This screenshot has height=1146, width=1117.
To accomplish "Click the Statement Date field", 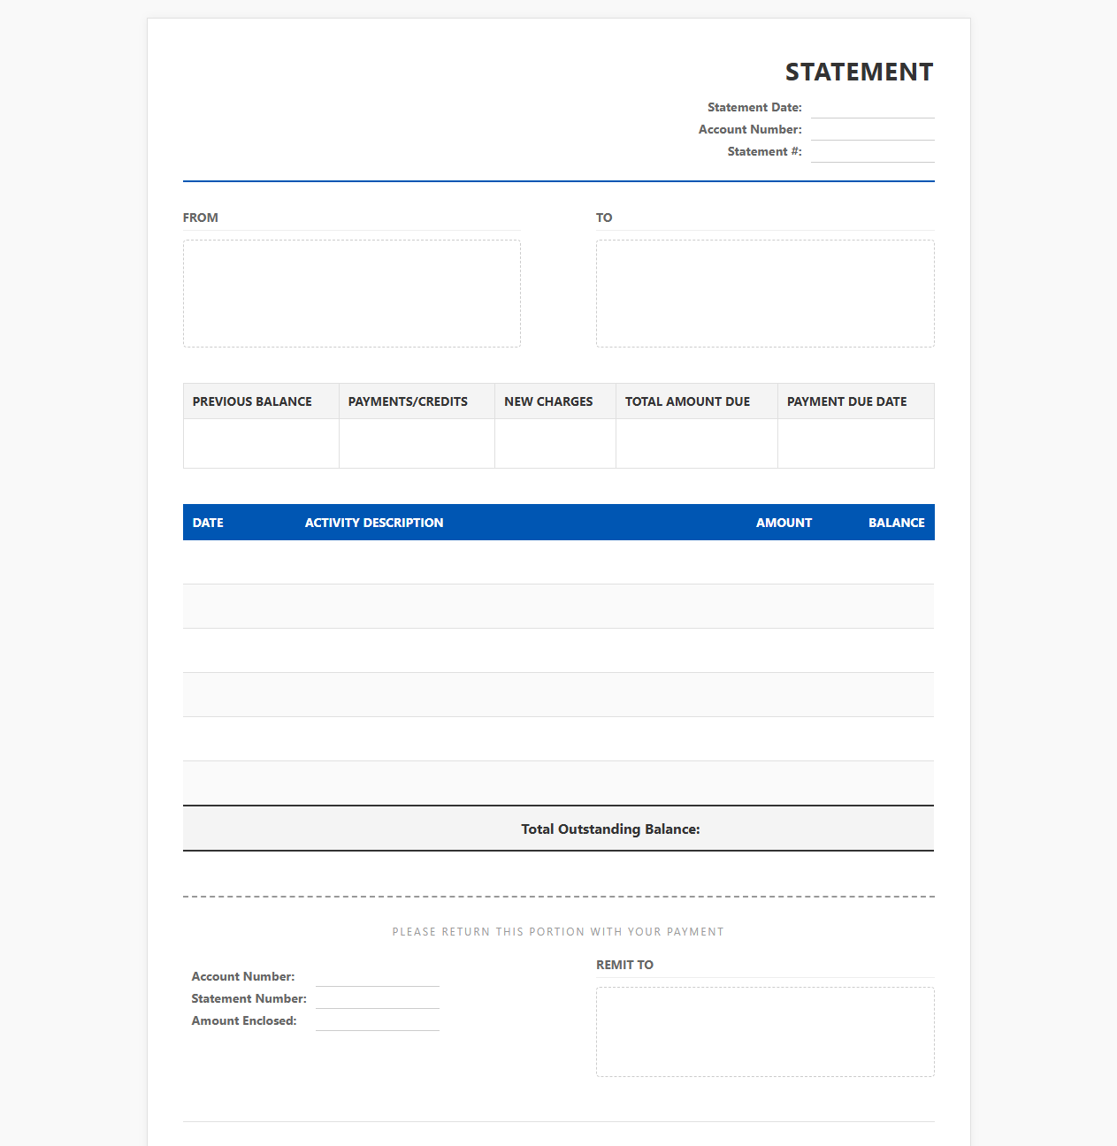I will coord(872,108).
